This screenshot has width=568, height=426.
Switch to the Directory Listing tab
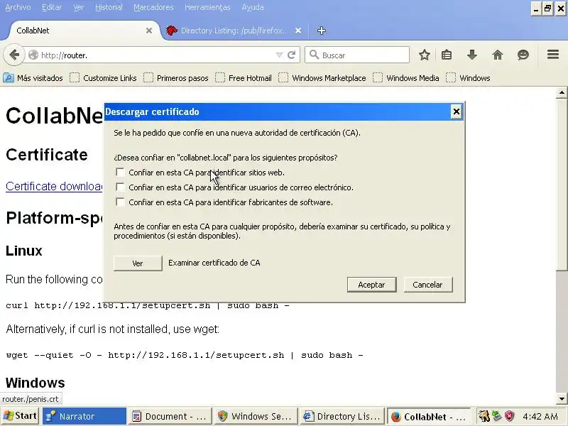pyautogui.click(x=235, y=31)
